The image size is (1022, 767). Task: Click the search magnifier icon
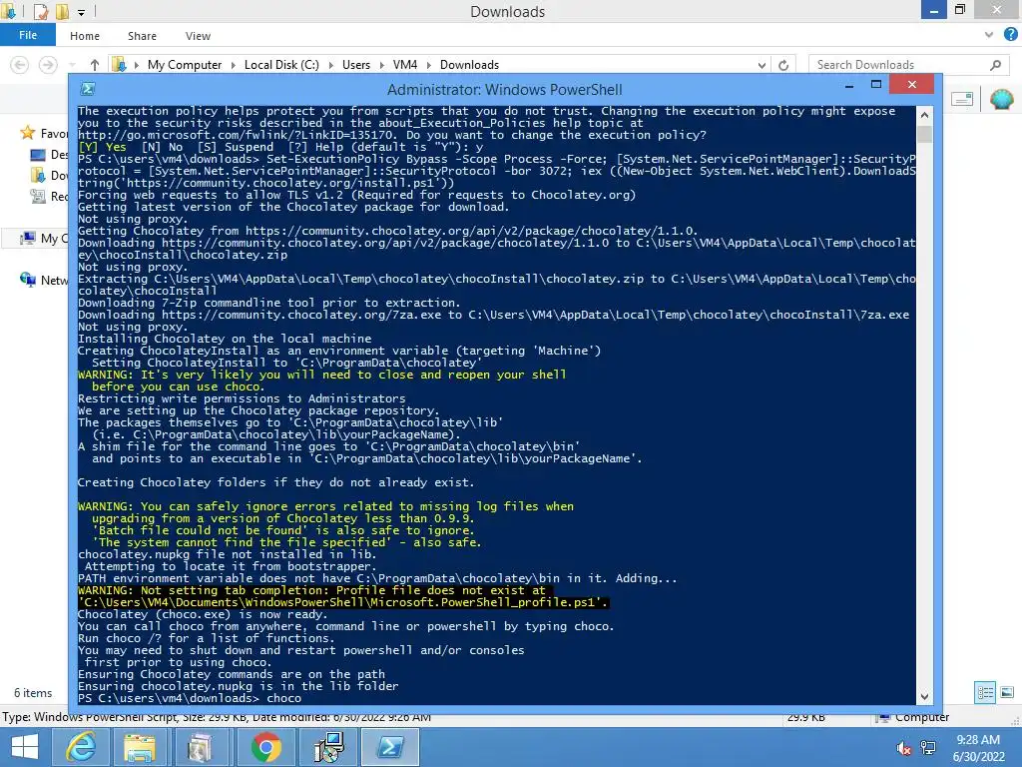click(995, 65)
